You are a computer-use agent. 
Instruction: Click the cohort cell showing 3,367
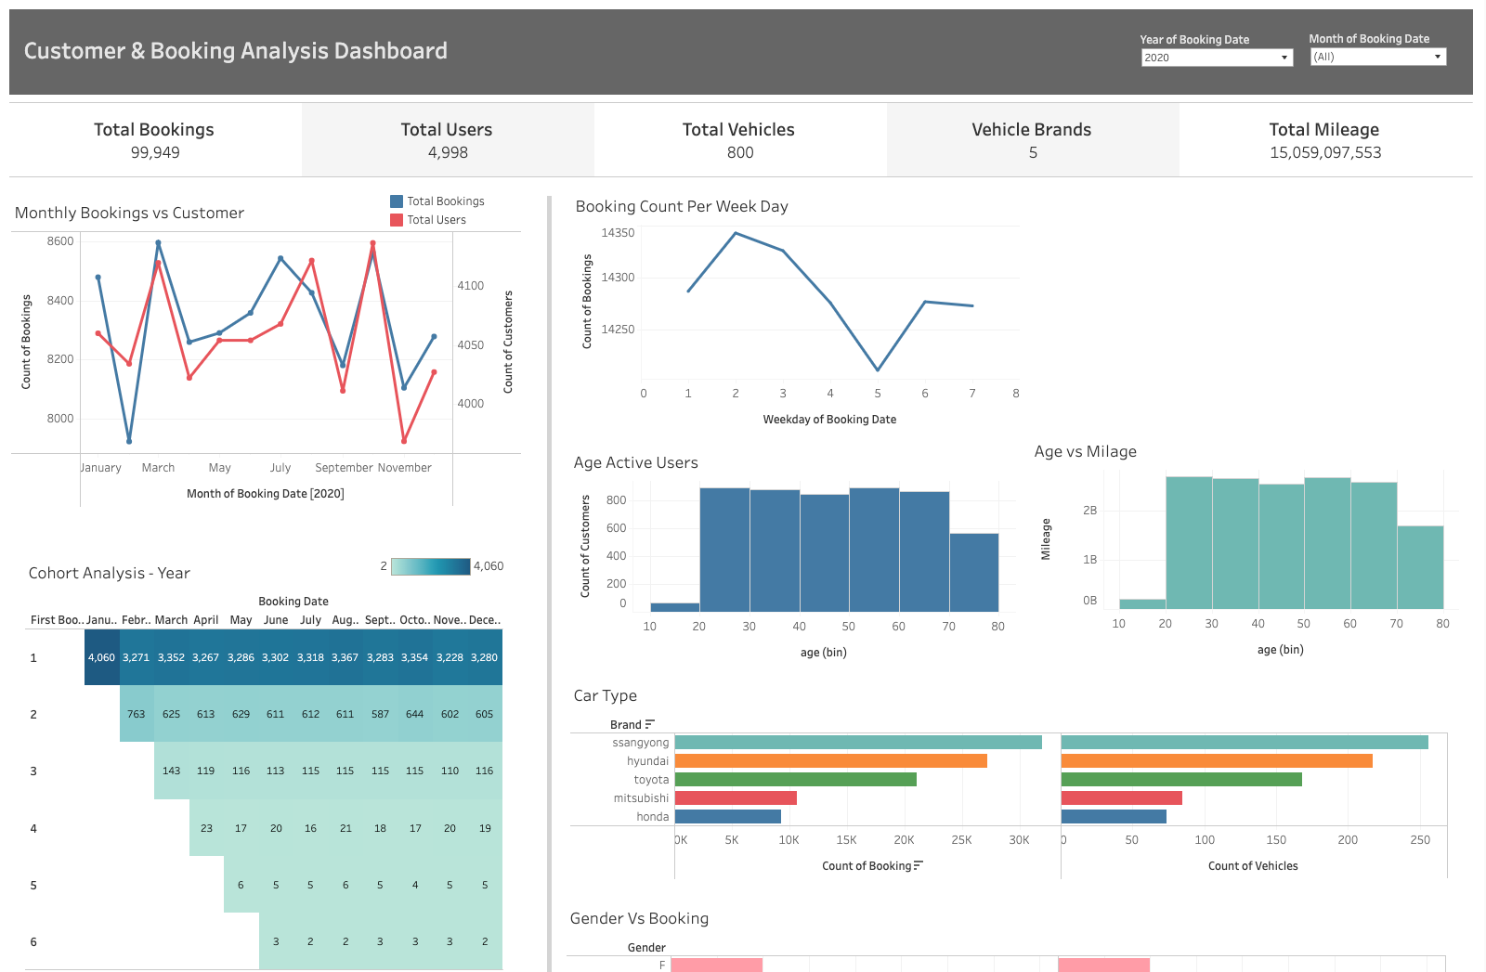[345, 657]
